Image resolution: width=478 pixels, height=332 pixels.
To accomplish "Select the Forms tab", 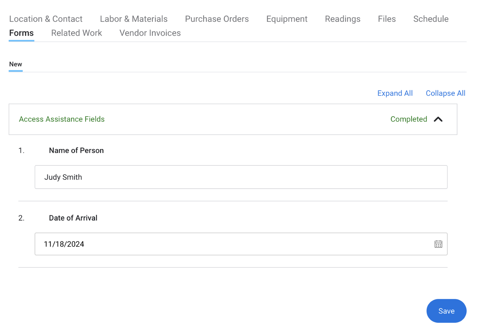I will click(21, 33).
